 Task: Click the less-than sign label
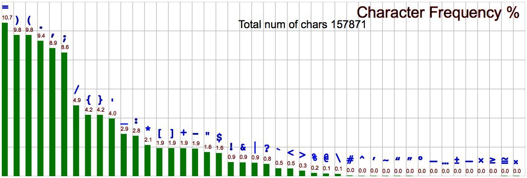pos(291,153)
